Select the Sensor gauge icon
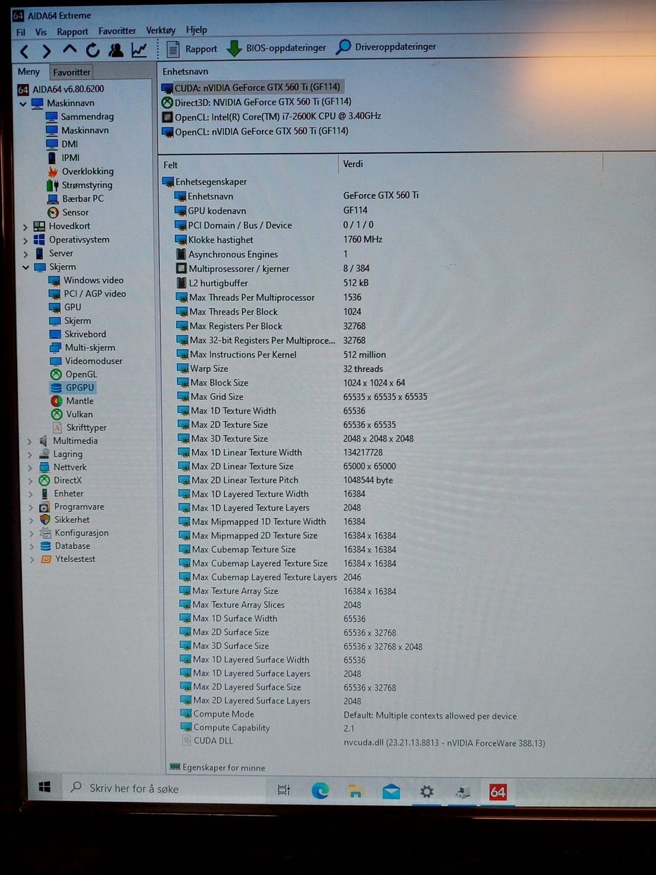The image size is (656, 875). click(x=53, y=213)
